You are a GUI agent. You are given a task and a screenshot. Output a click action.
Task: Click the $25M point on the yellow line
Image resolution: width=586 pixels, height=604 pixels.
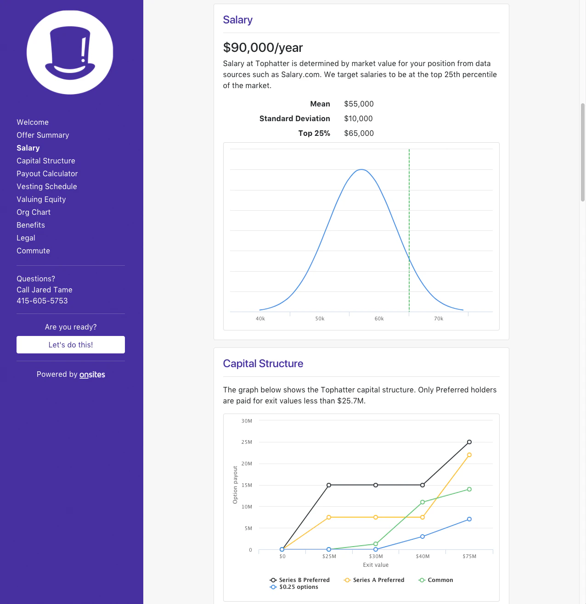tap(329, 517)
